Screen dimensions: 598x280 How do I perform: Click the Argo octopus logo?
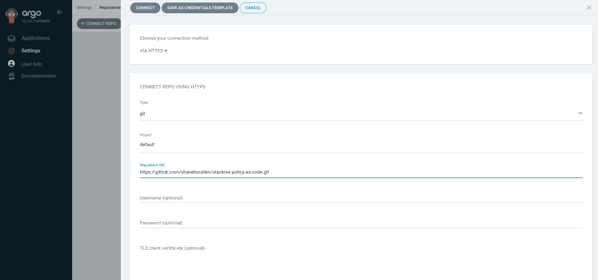click(12, 16)
